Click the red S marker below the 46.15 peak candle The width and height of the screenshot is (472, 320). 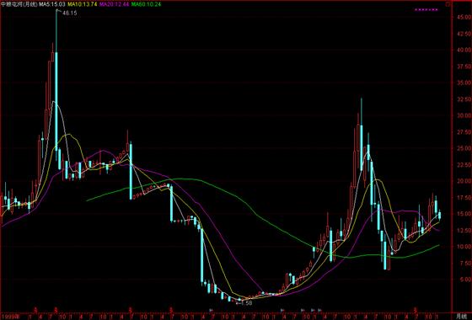coord(56,310)
